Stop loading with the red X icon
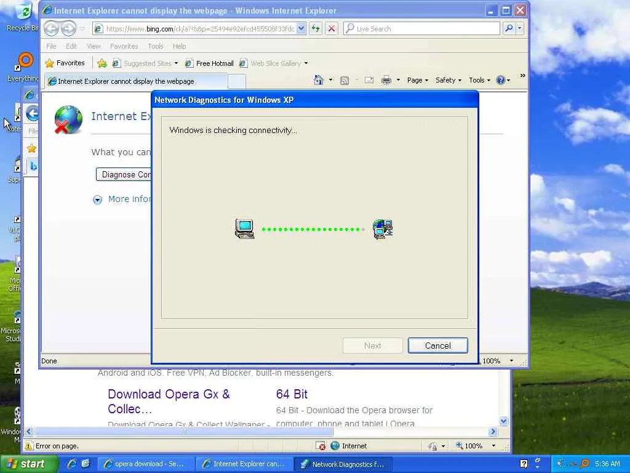630x473 pixels. pyautogui.click(x=332, y=28)
